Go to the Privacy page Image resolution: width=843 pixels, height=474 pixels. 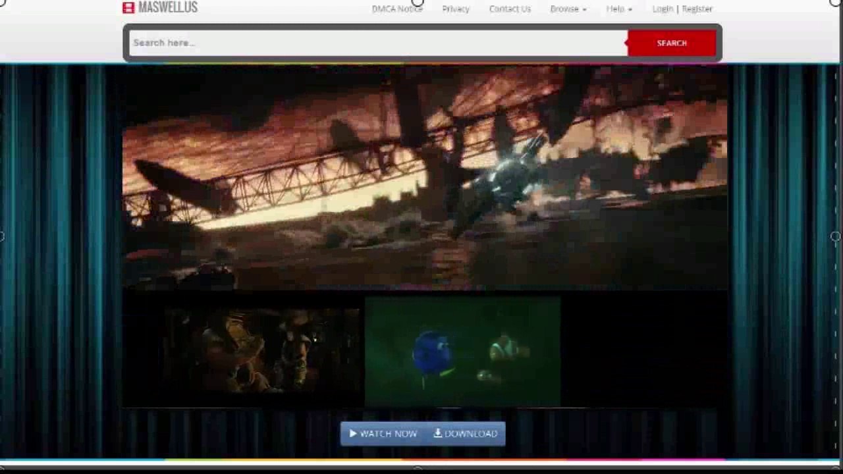pyautogui.click(x=456, y=9)
